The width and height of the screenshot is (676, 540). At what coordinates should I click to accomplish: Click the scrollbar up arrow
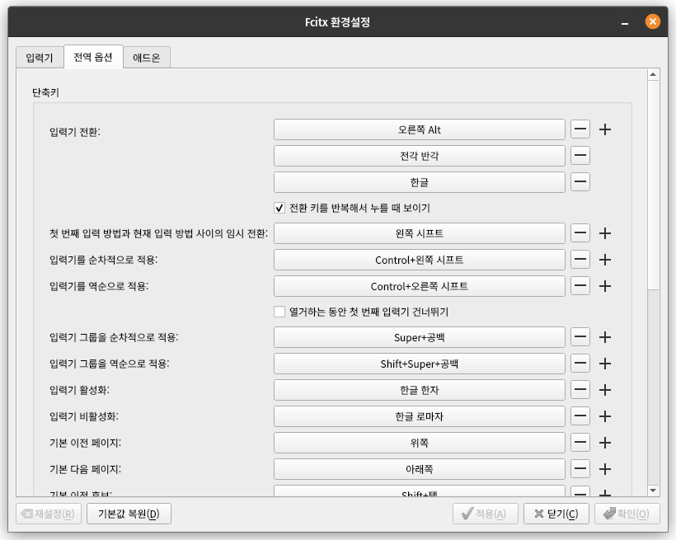click(x=653, y=75)
